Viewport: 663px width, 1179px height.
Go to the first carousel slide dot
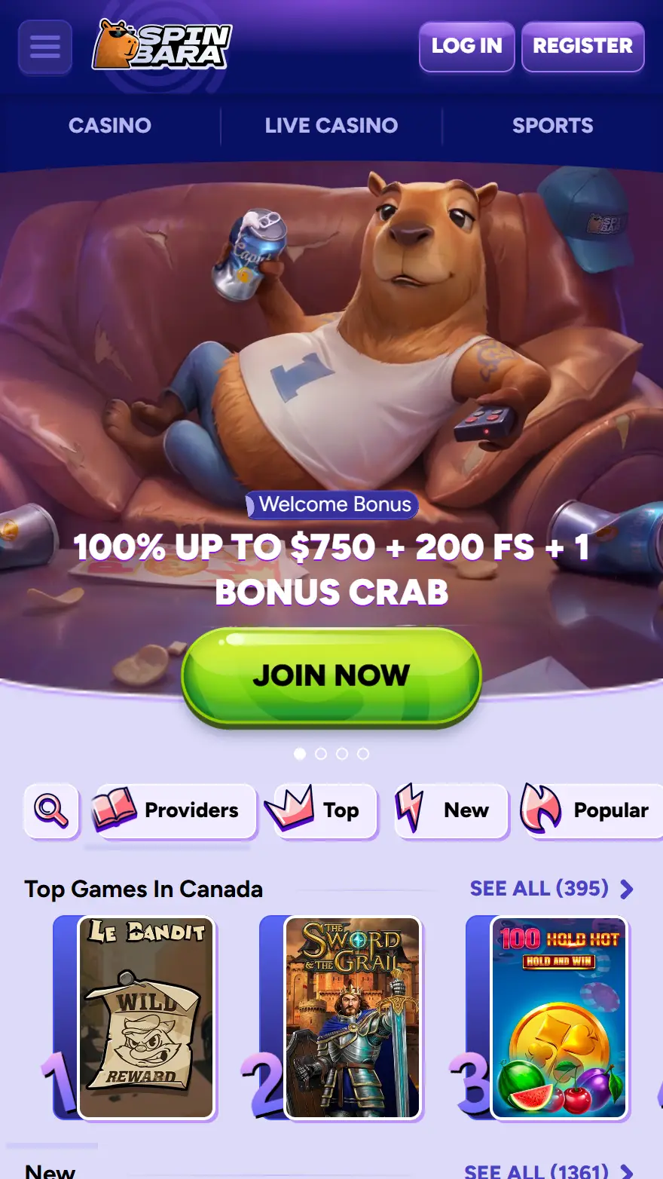click(x=300, y=754)
